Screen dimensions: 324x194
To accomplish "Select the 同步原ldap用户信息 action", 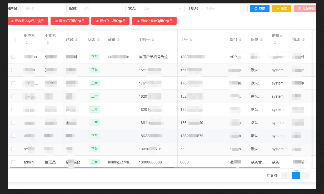I will 28,21.
